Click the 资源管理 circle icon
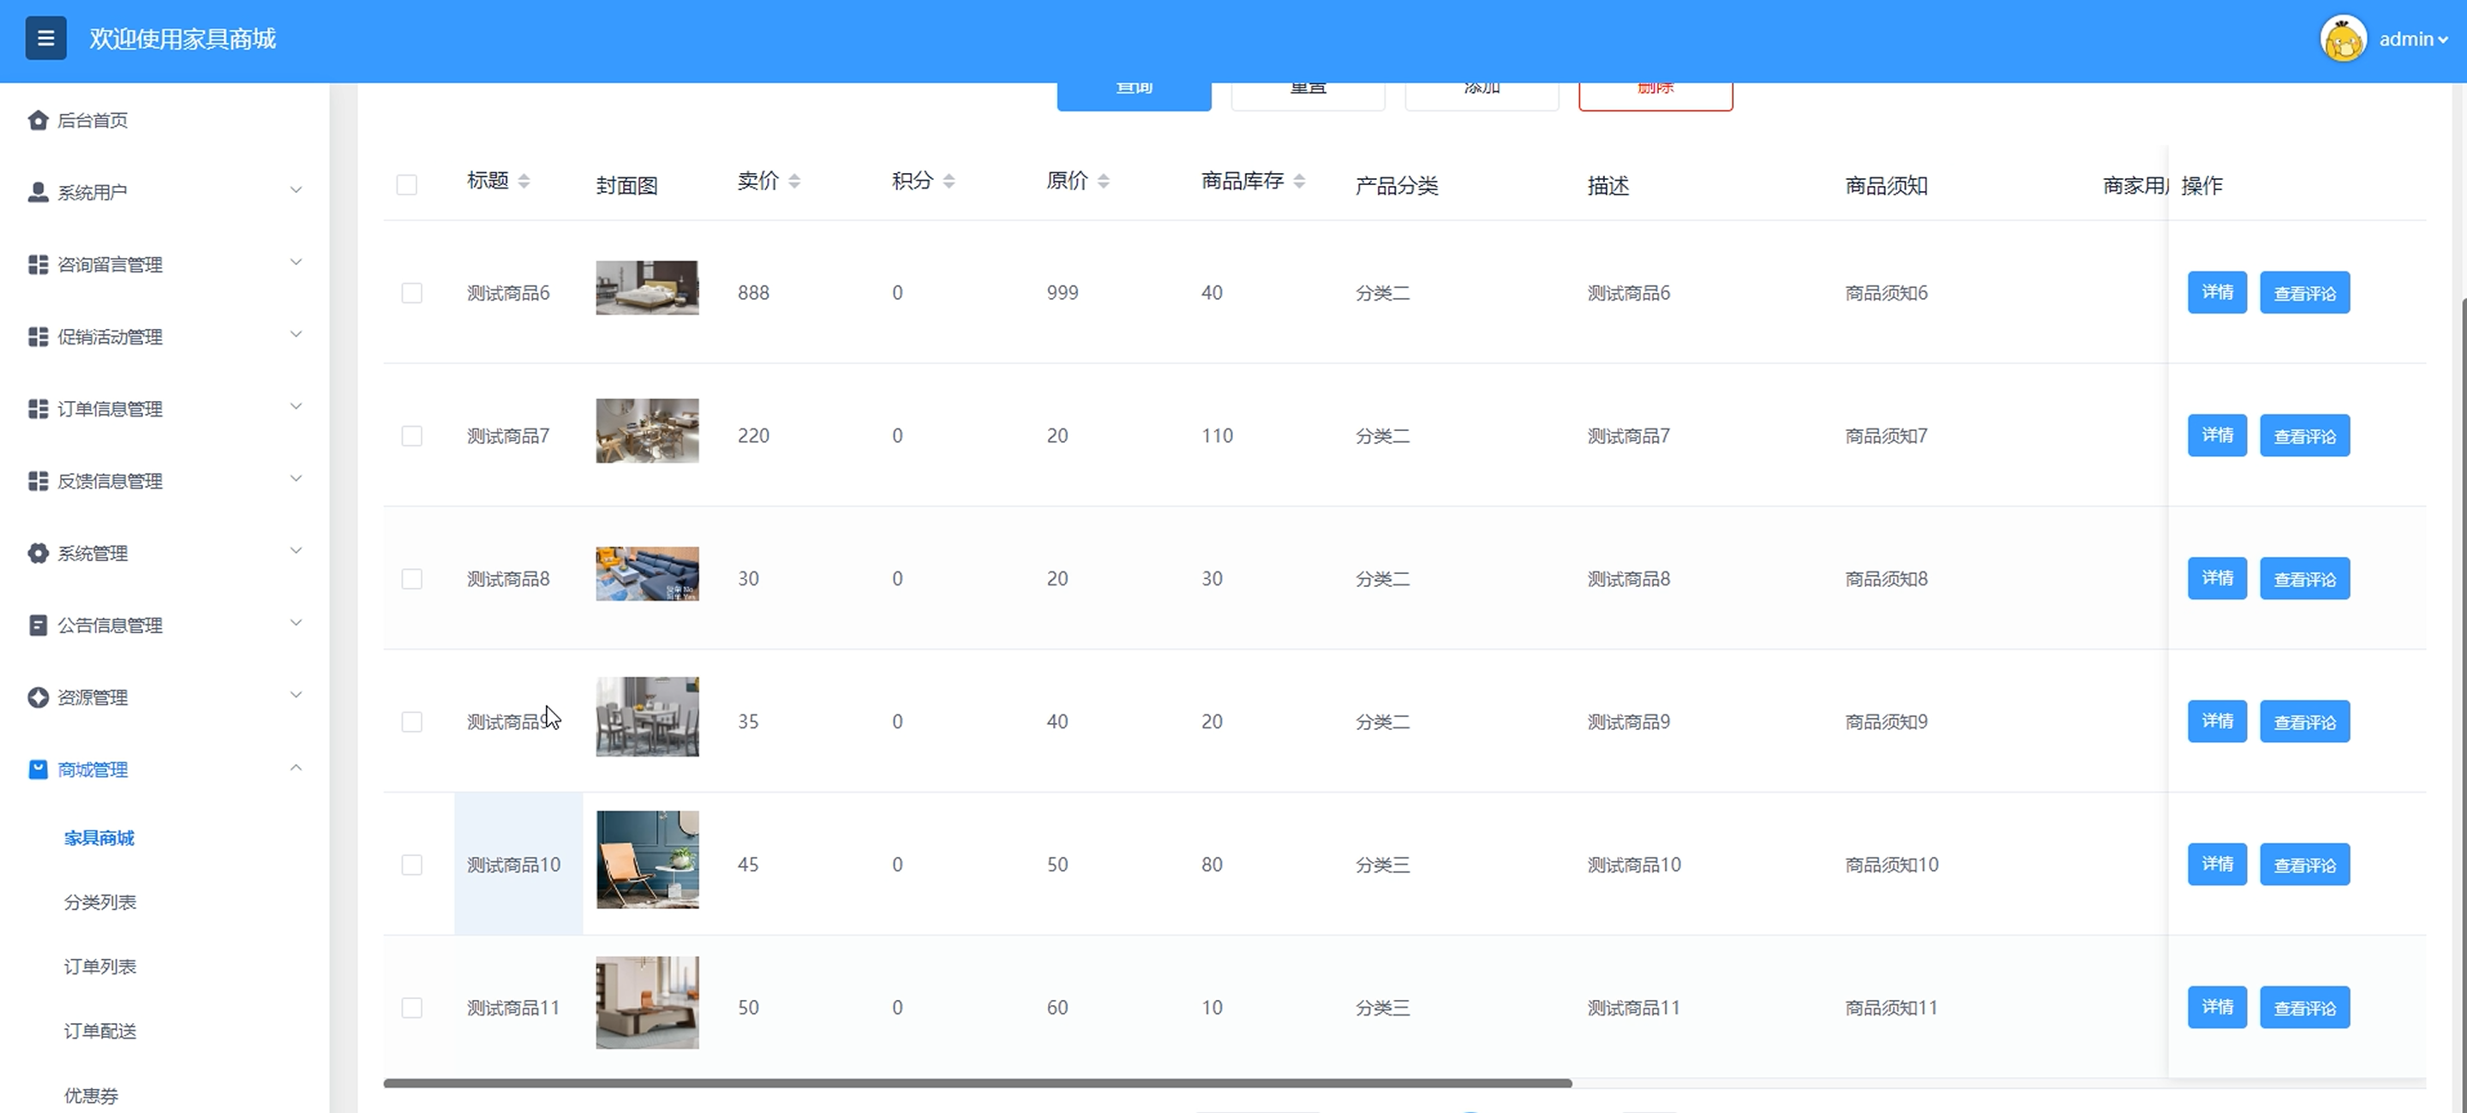This screenshot has height=1113, width=2467. (x=39, y=697)
